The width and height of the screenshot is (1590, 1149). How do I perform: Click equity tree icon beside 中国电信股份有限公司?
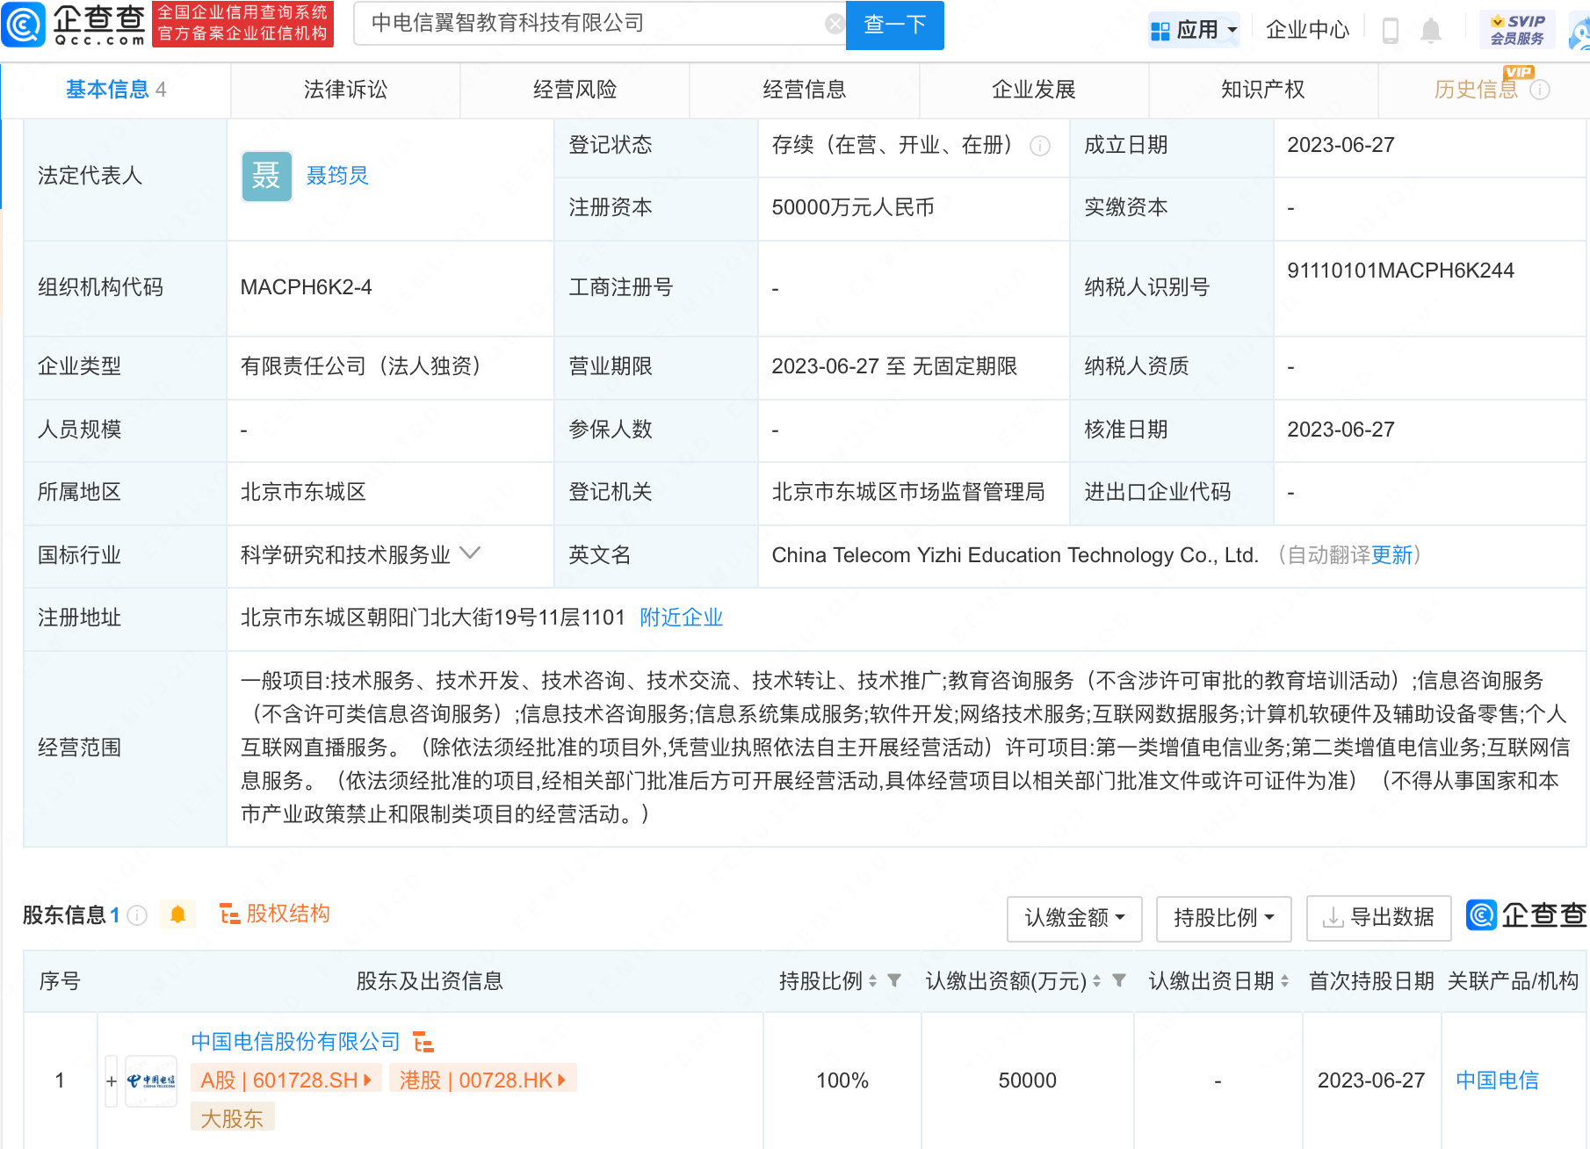pyautogui.click(x=423, y=1042)
